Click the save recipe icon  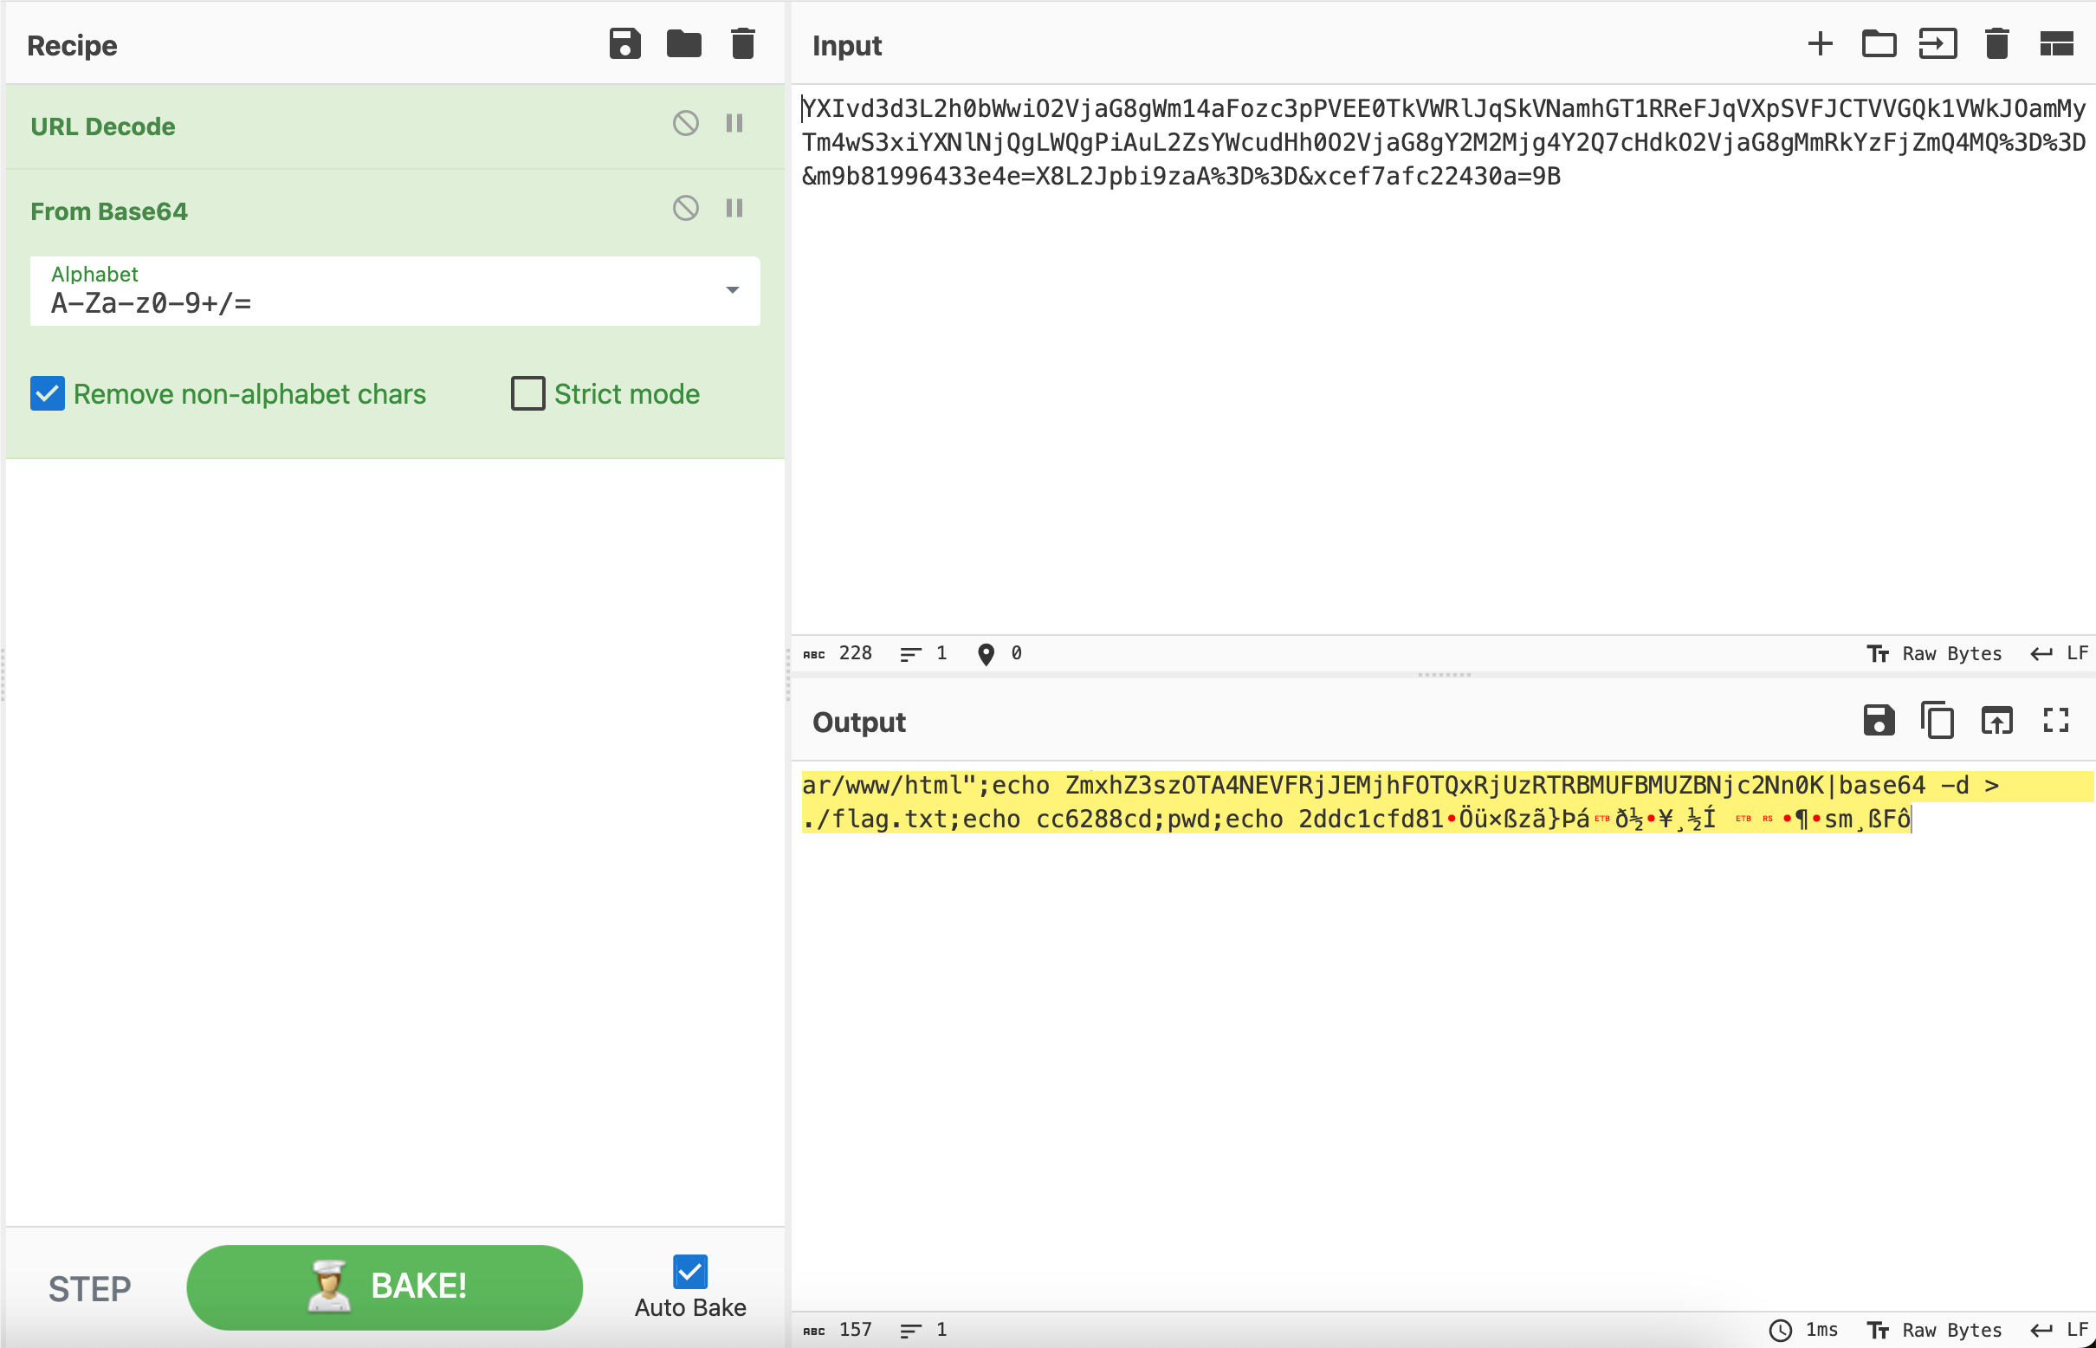pos(624,44)
